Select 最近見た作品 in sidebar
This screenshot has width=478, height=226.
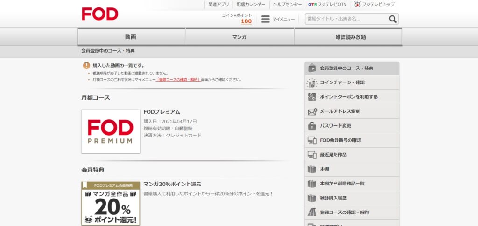click(352, 155)
